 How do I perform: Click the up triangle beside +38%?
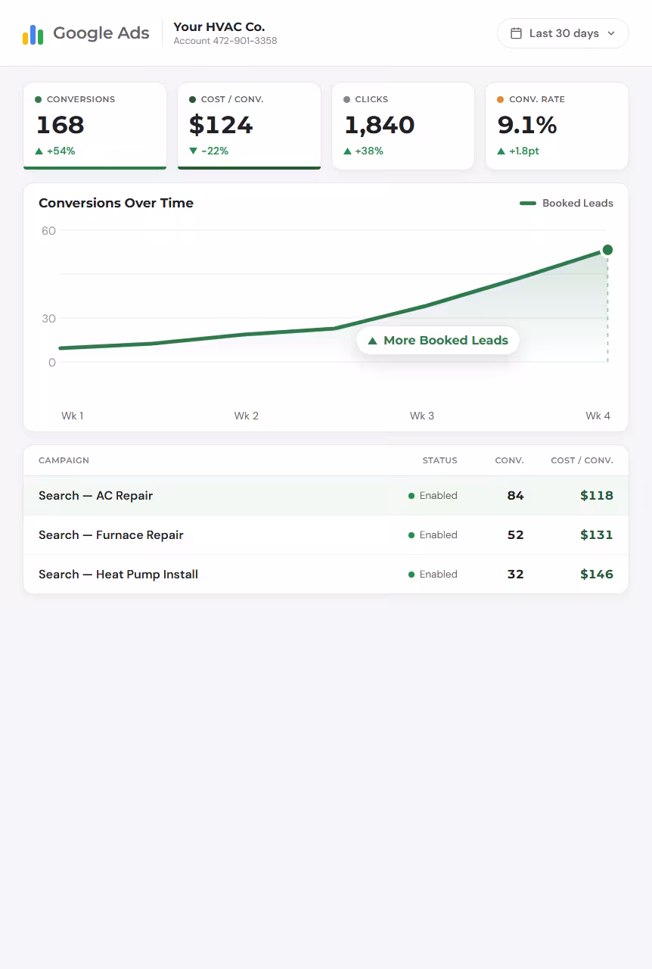(348, 151)
